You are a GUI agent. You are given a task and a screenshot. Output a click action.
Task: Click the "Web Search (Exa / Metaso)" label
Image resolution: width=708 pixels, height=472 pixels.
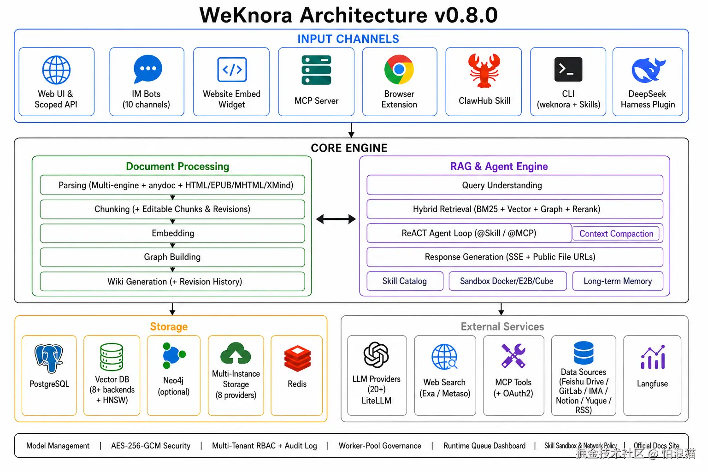coord(445,388)
